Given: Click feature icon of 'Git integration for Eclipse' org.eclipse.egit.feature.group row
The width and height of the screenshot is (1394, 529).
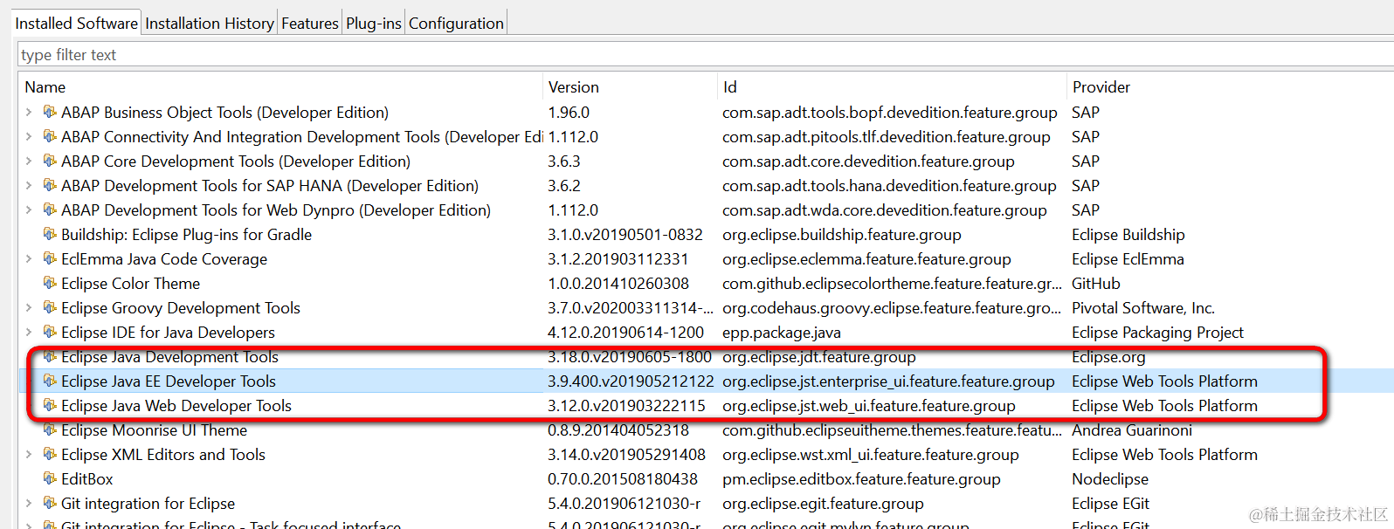Looking at the screenshot, I should click(50, 503).
